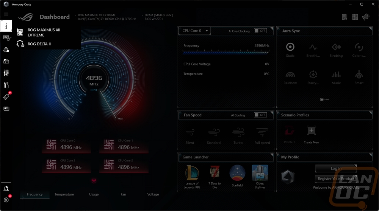
Task: Open Settings gear in sidebar
Action: pyautogui.click(x=6, y=200)
